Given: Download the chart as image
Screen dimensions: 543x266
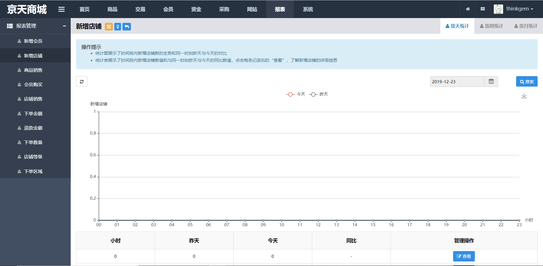Looking at the screenshot, I should click(524, 96).
